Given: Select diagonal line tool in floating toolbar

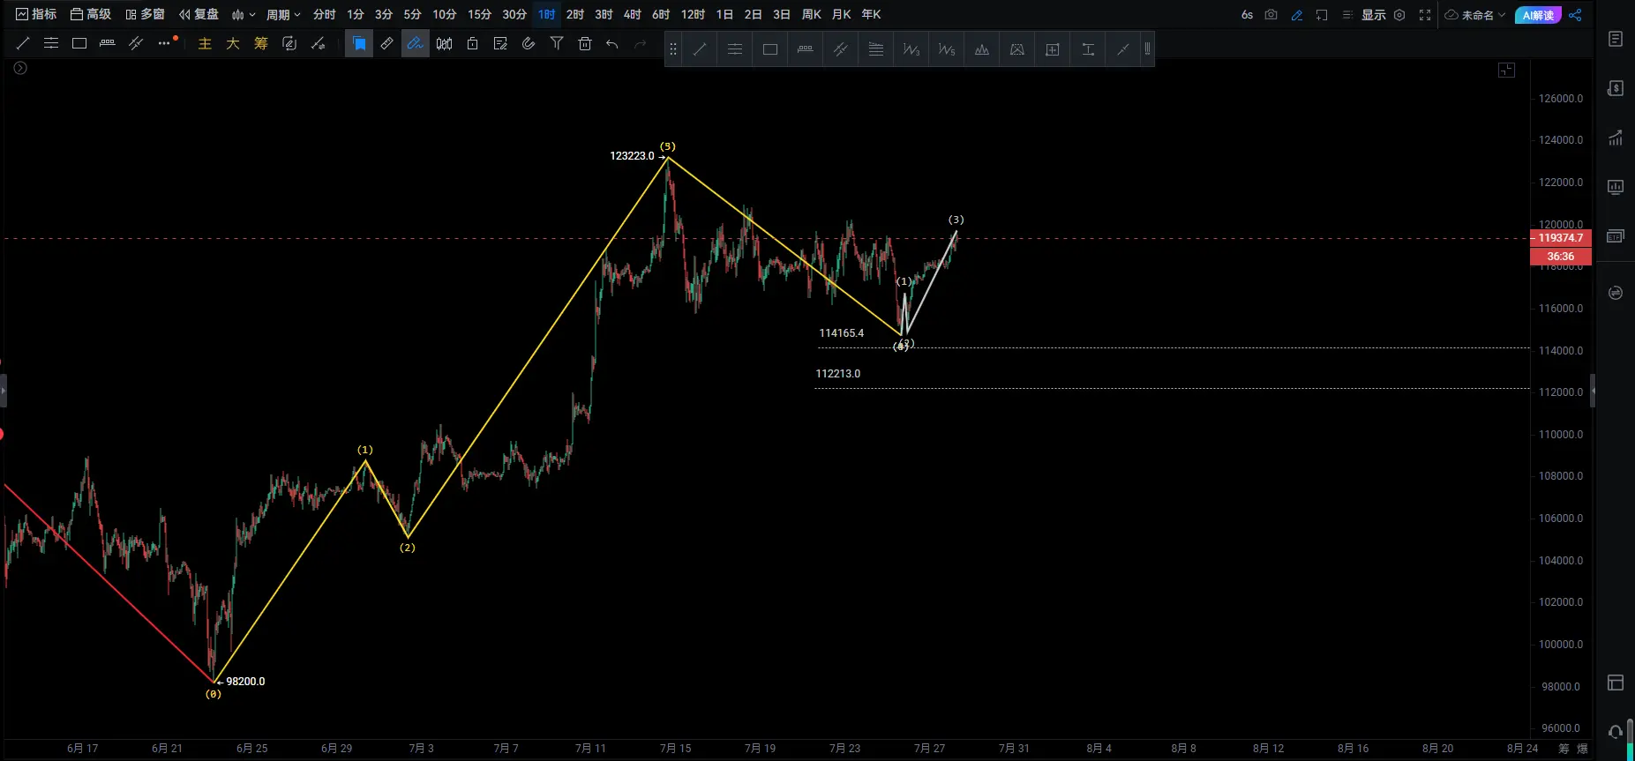Looking at the screenshot, I should click(700, 49).
